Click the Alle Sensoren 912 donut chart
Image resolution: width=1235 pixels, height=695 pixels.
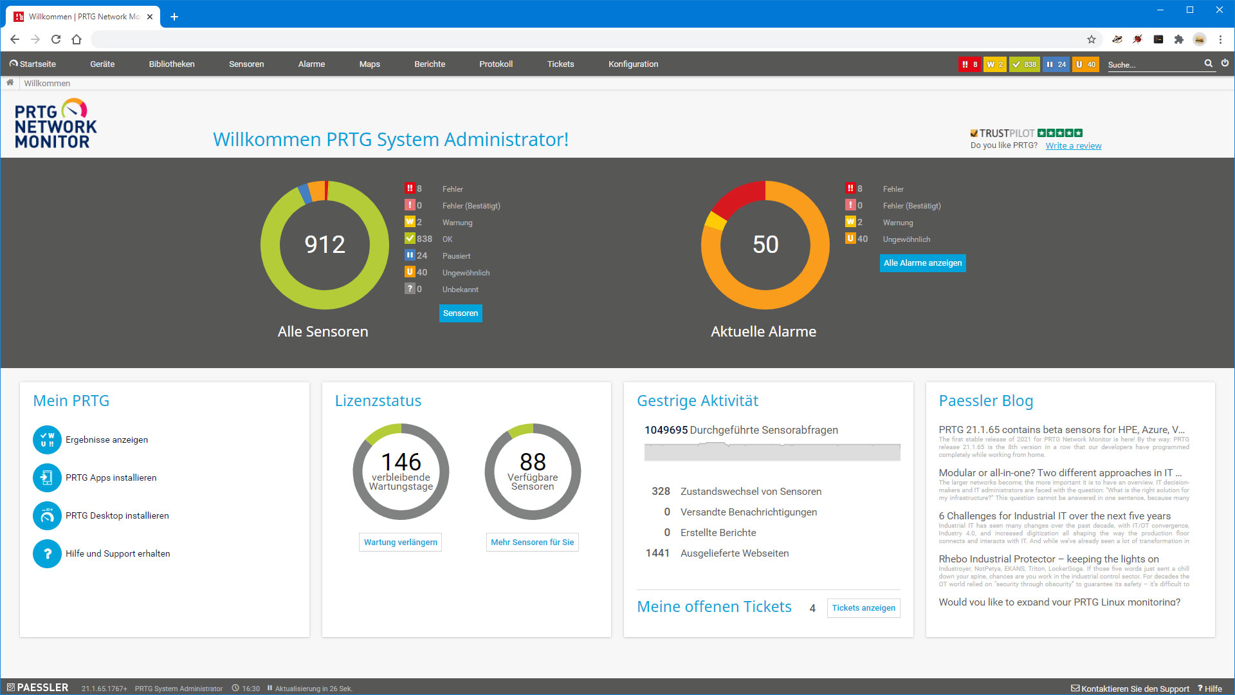[325, 245]
